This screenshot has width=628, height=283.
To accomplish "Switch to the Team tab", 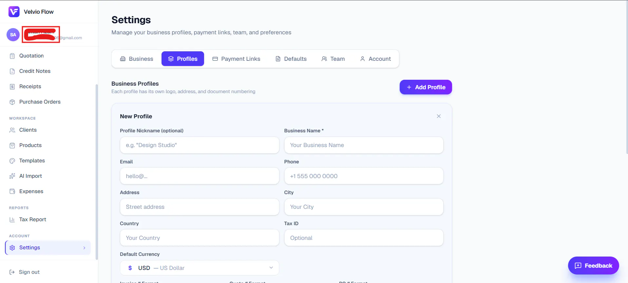I will coord(333,59).
